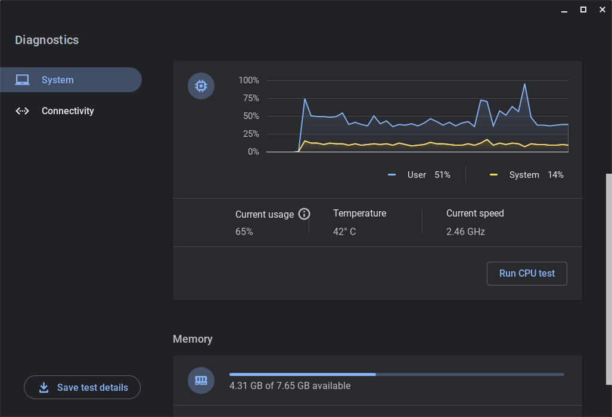
Task: Click the Memory module icon
Action: pos(201,380)
